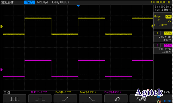Click the rising edge trigger slope icon

[x=158, y=21]
